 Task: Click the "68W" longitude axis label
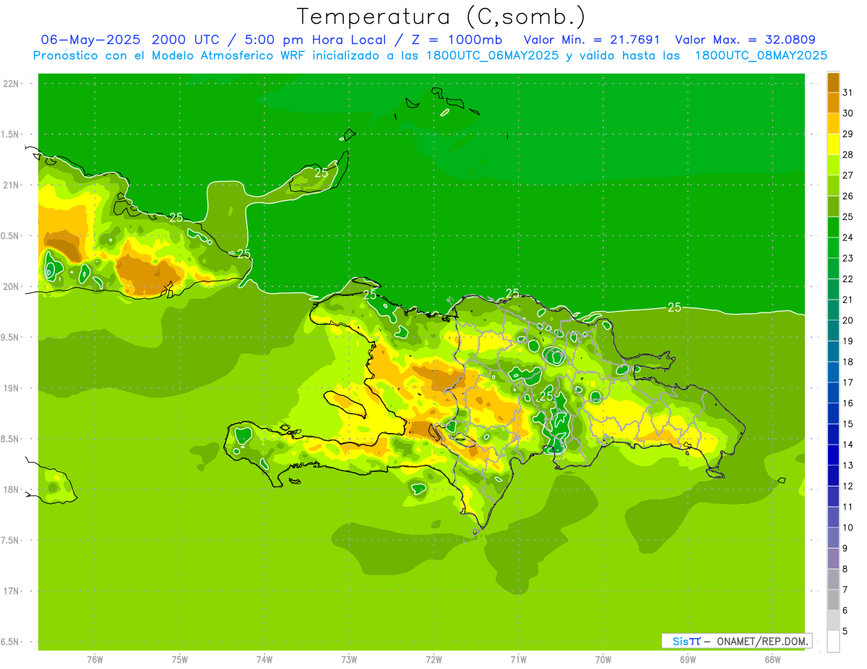772,660
